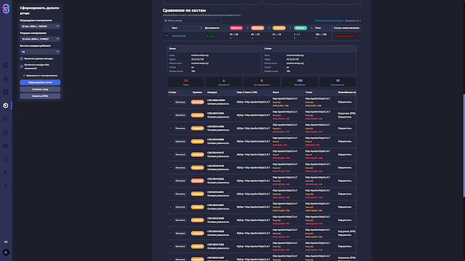Viewport: 465px width, 261px height.
Task: Click the red matching-status badge in host row
Action: (346, 36)
